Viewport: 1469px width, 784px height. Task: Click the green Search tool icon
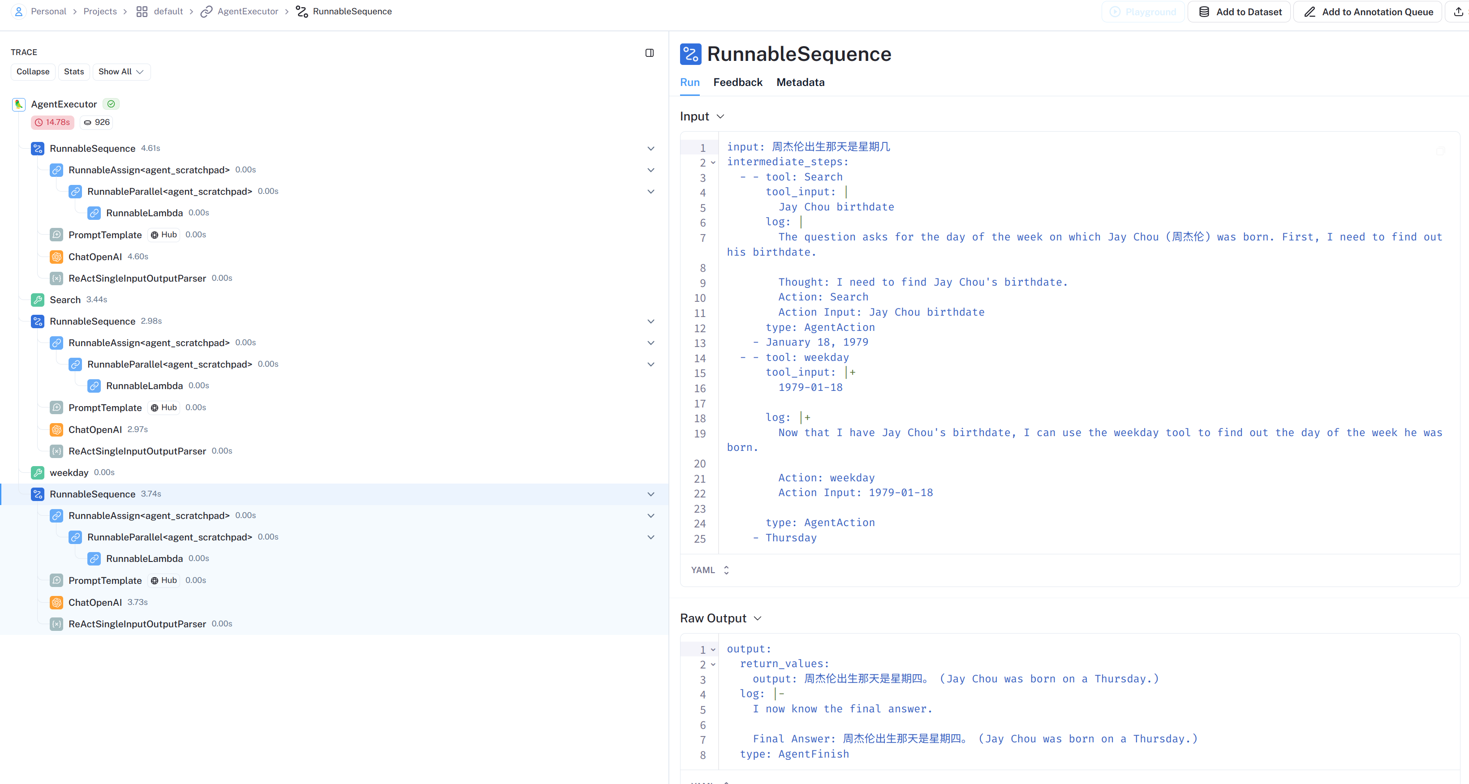click(x=38, y=300)
